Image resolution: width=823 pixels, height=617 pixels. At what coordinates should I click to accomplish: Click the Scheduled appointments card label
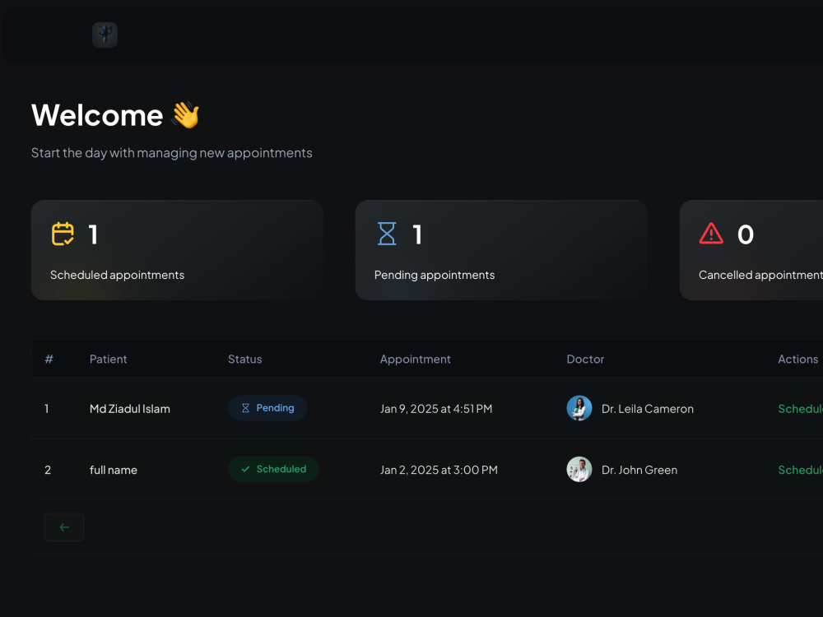[117, 275]
